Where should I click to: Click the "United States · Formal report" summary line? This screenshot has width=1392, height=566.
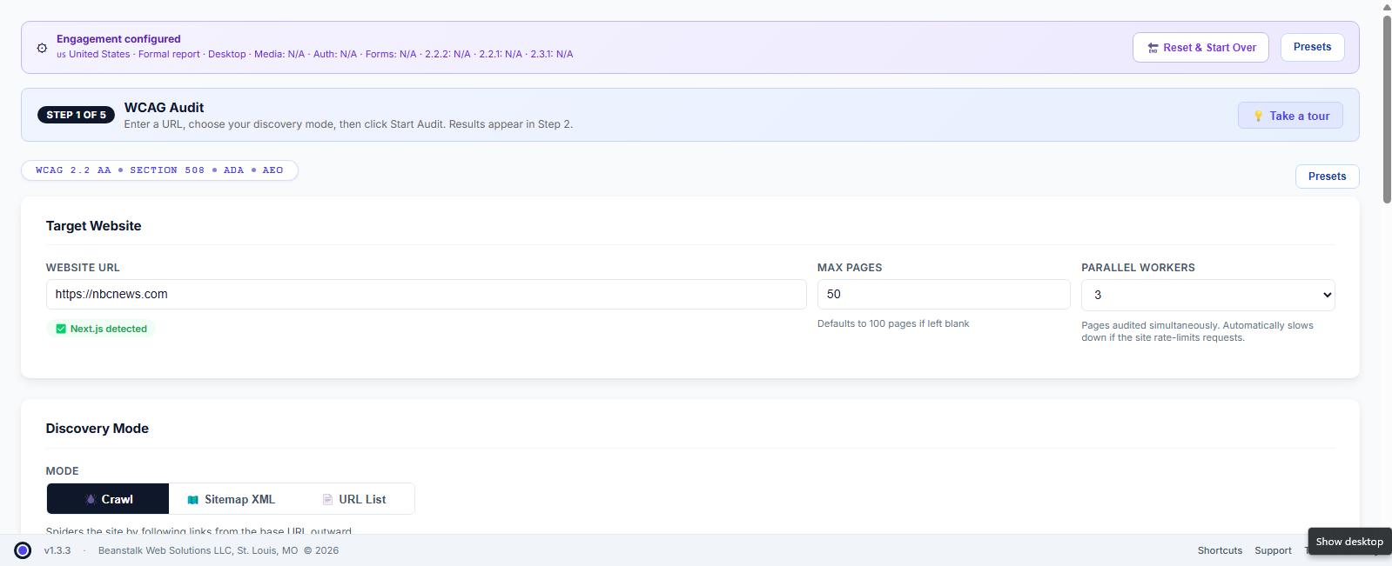point(315,54)
